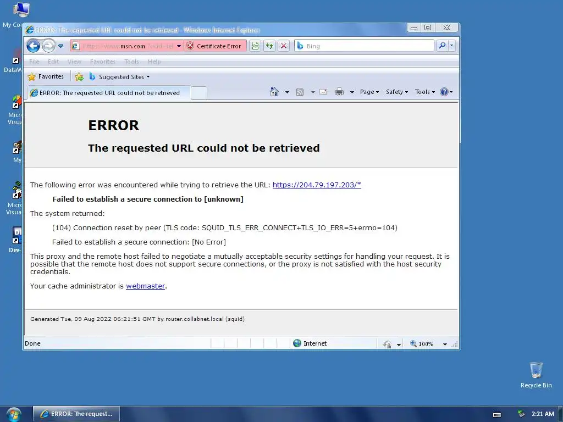Image resolution: width=563 pixels, height=422 pixels.
Task: Click the Generated by router.collabnet.local footer text
Action: [x=137, y=319]
